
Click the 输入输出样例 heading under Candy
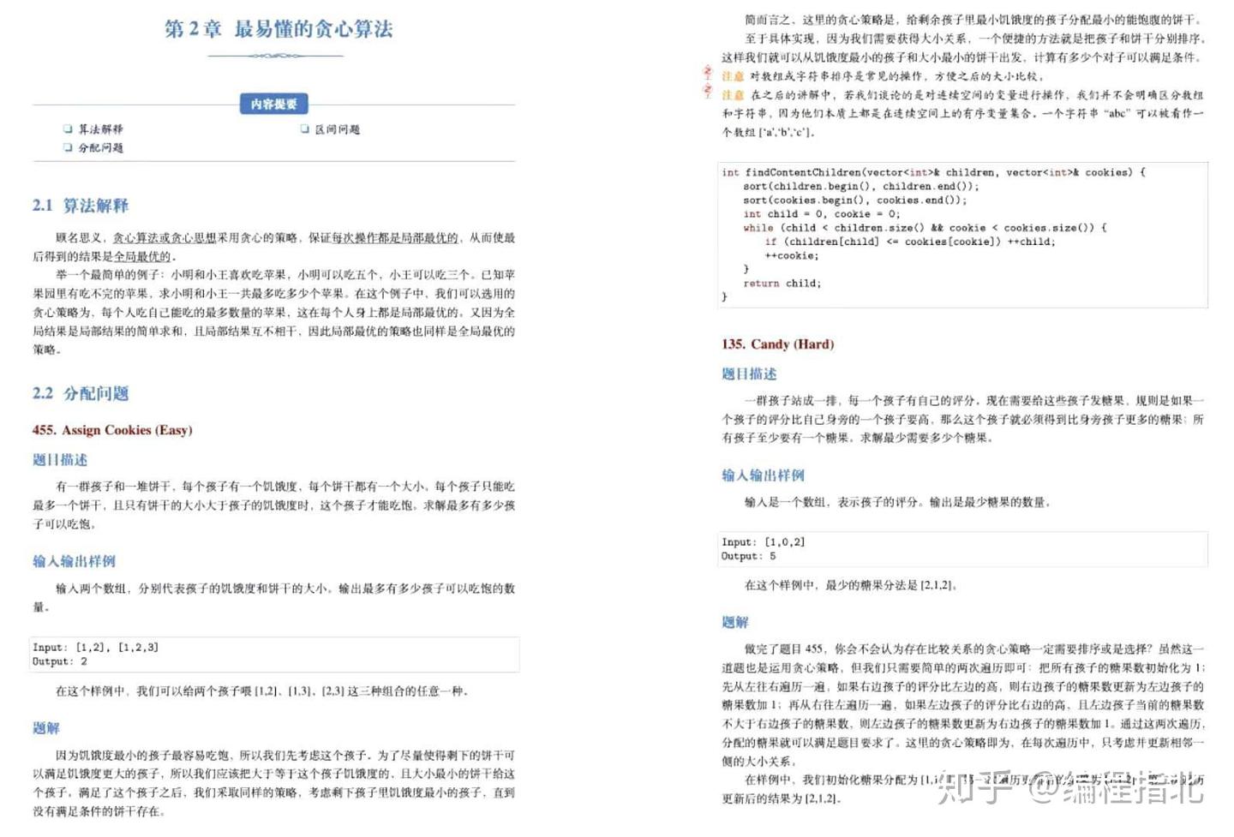coord(763,475)
